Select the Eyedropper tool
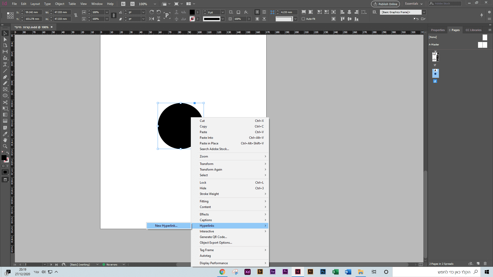The height and width of the screenshot is (277, 493). (x=5, y=134)
